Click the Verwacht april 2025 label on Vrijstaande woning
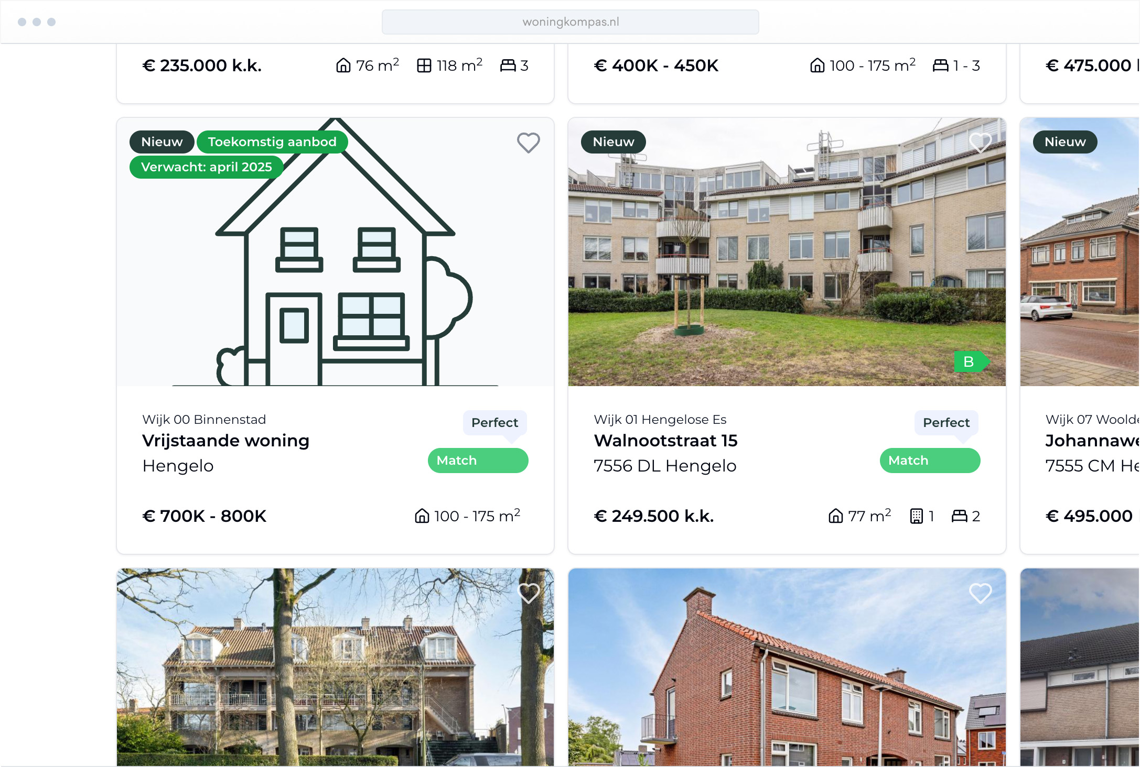1140x767 pixels. pos(206,167)
